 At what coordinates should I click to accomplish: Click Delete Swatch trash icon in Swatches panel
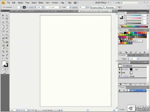point(144,52)
